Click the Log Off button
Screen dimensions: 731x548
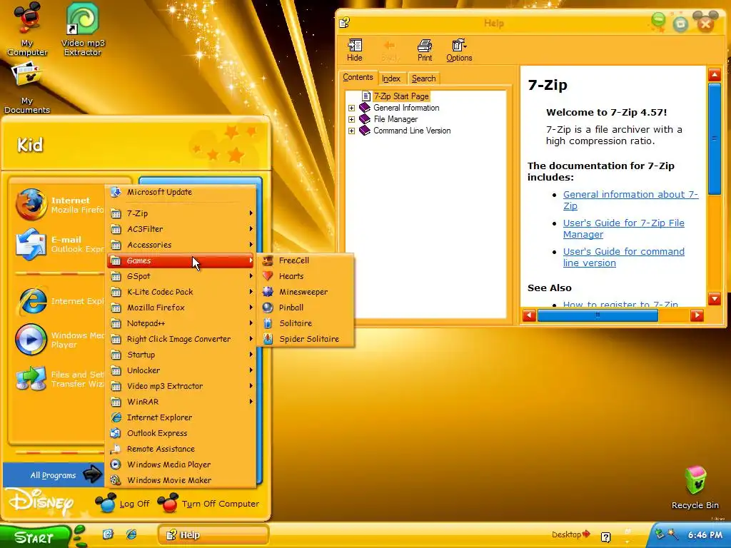(122, 503)
